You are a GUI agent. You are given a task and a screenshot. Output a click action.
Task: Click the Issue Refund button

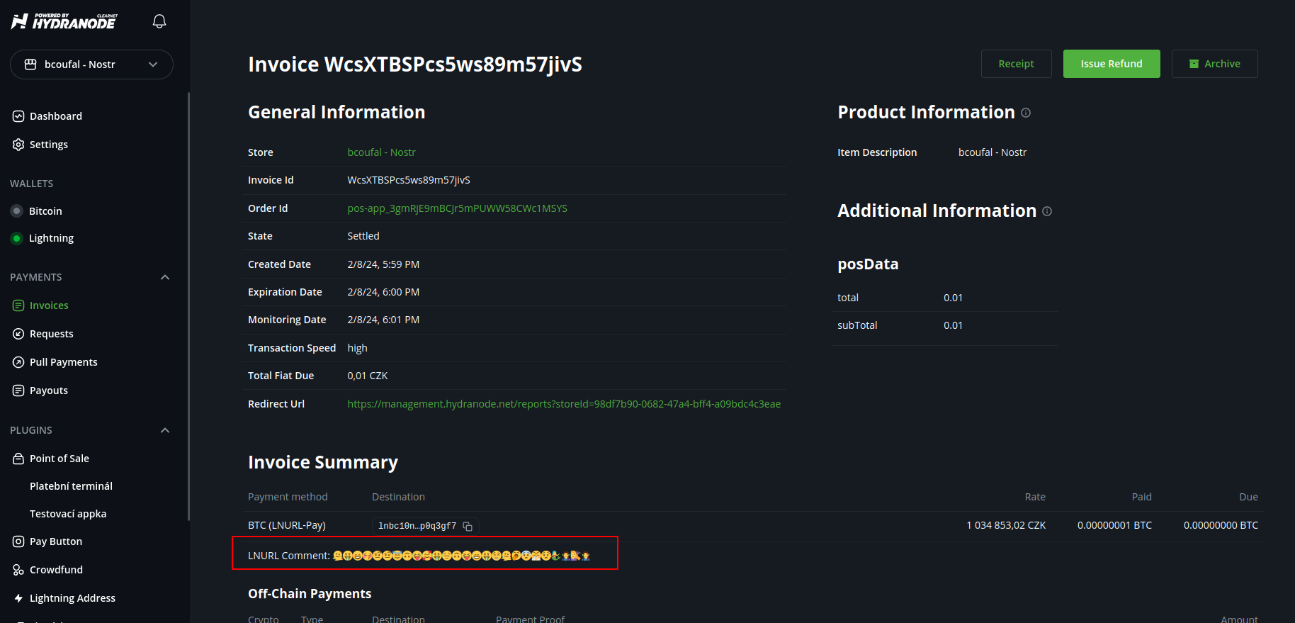point(1111,64)
